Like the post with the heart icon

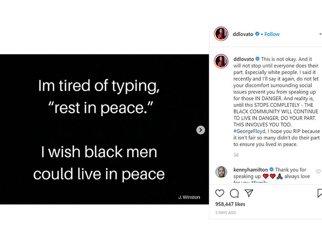[x=220, y=193]
